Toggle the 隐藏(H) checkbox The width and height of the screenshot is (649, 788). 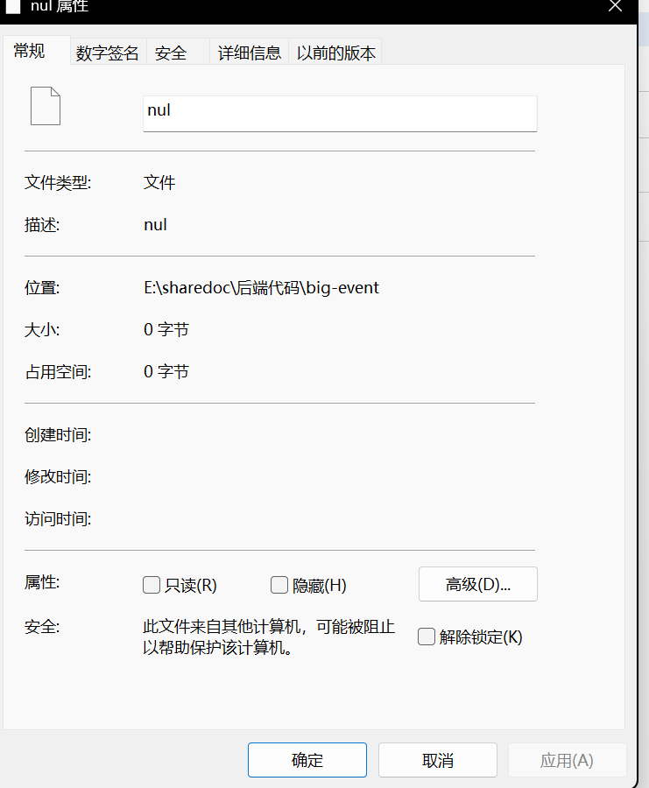(279, 585)
